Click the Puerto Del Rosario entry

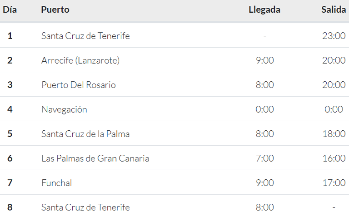click(79, 85)
